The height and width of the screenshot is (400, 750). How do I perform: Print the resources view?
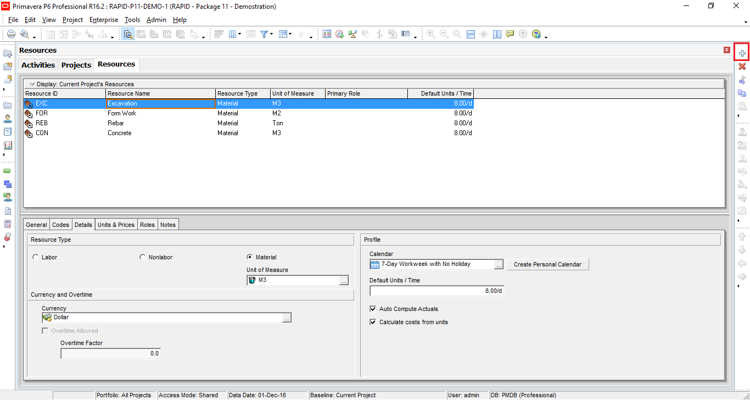(11, 34)
